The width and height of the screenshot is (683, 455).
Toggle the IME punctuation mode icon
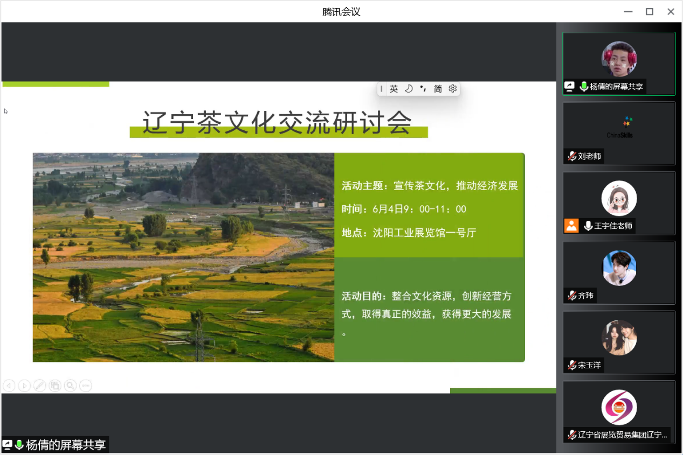(x=423, y=89)
